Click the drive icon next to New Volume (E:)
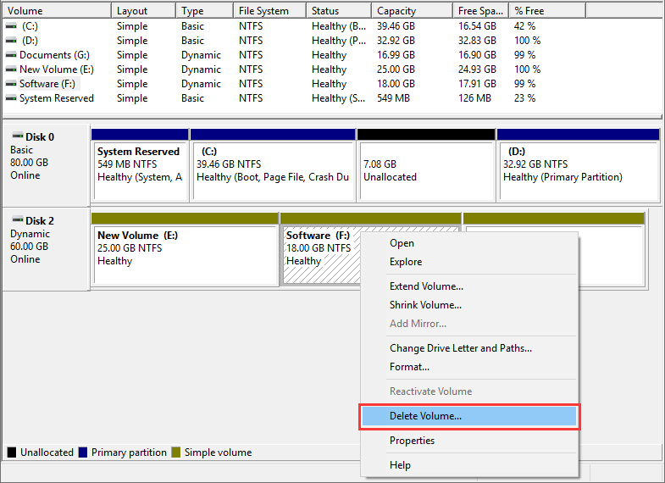The height and width of the screenshot is (483, 665). [11, 69]
